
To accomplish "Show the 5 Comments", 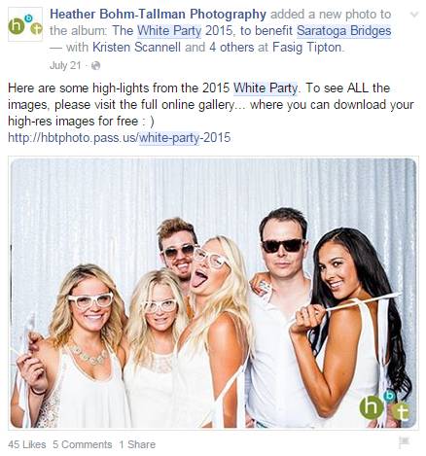I will 83,444.
